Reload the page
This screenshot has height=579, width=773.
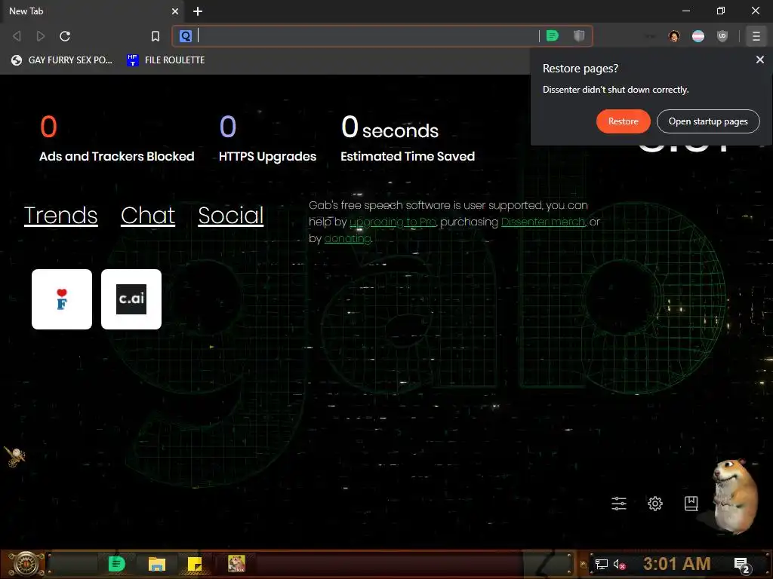click(65, 36)
